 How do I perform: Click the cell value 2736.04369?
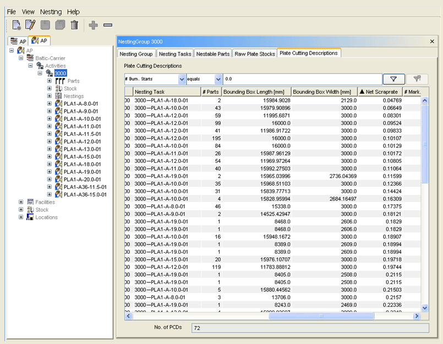[x=343, y=176]
